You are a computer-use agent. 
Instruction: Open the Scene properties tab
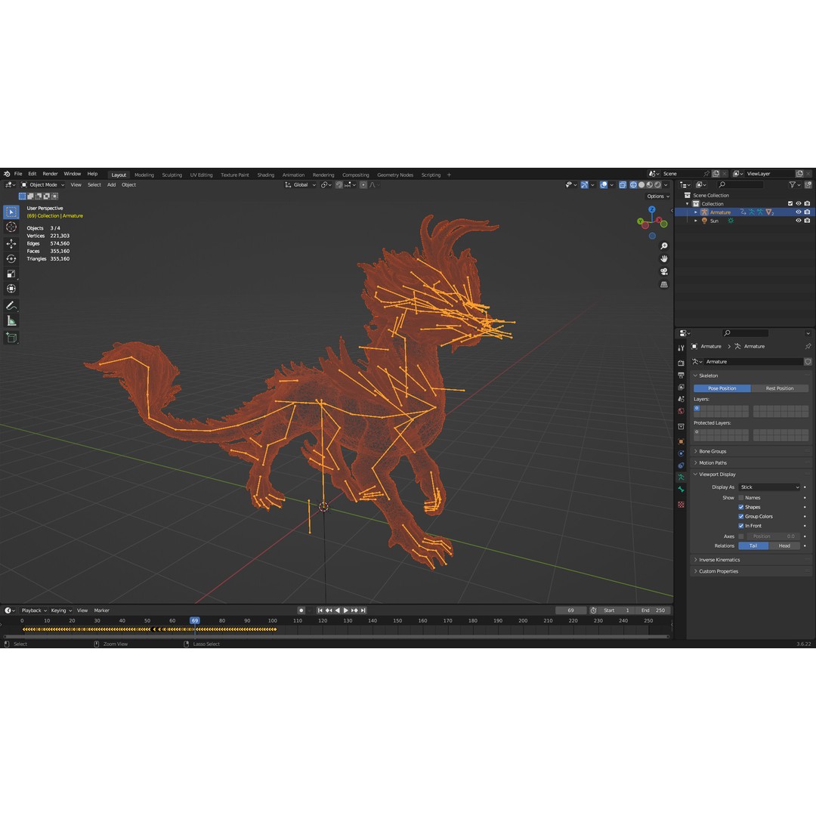tap(681, 399)
